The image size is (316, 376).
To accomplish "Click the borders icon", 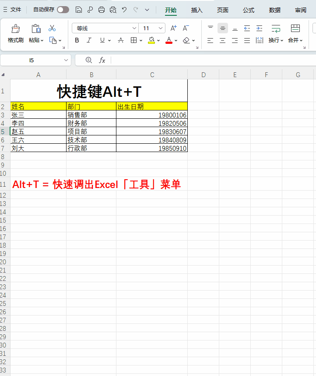I will click(x=133, y=40).
